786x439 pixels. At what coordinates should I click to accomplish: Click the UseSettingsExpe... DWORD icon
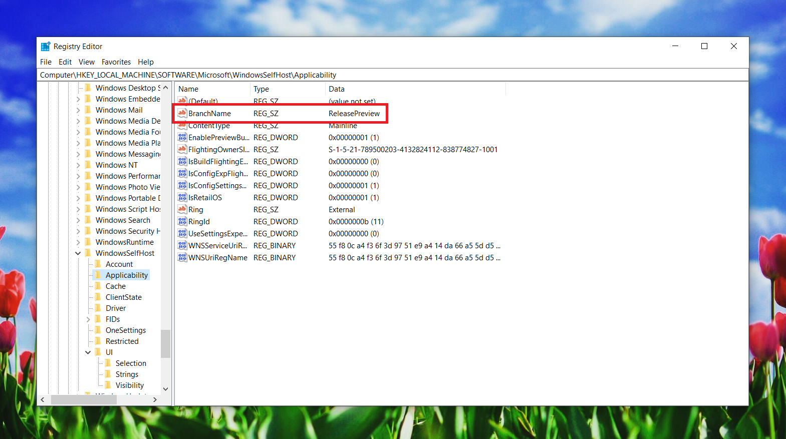(x=182, y=233)
